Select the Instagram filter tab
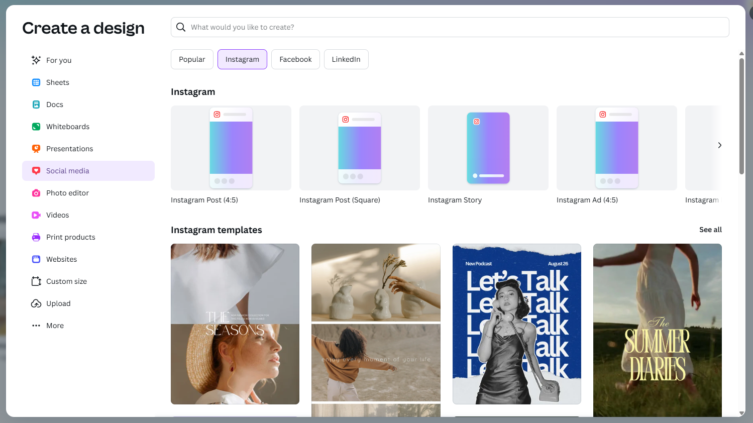 (242, 59)
